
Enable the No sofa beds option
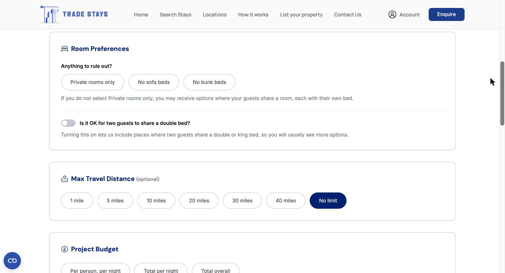(154, 82)
